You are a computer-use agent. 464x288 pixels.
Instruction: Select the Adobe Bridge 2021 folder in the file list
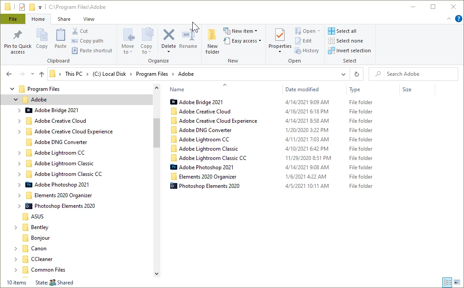pyautogui.click(x=201, y=102)
